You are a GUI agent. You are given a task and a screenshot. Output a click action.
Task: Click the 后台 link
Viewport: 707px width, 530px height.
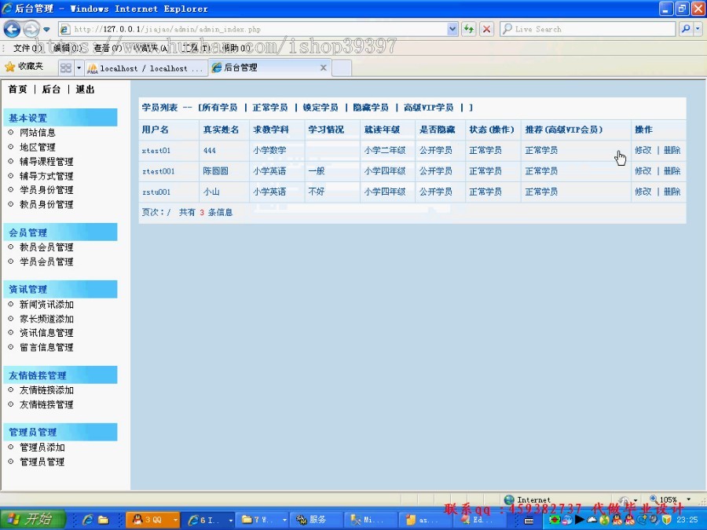click(x=51, y=90)
